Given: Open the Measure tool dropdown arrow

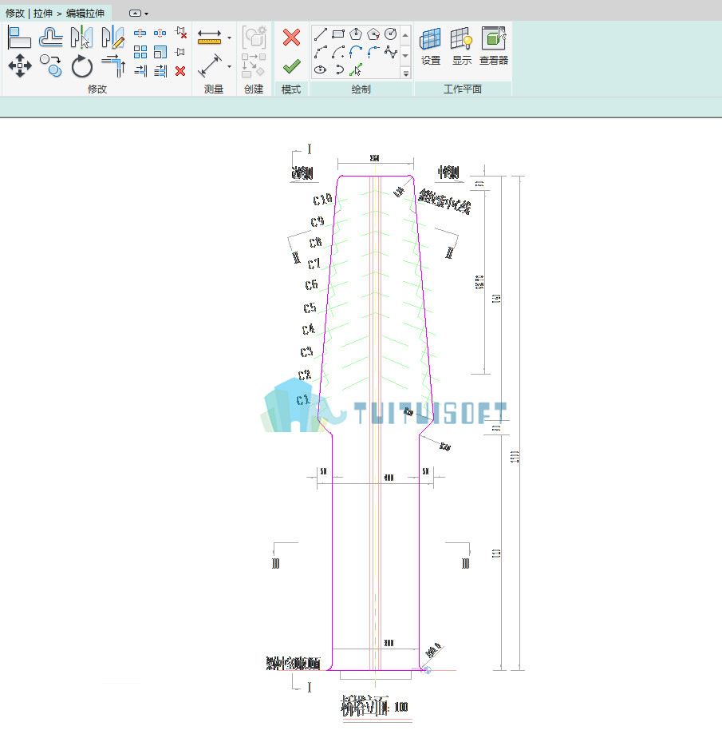Looking at the screenshot, I should (229, 38).
